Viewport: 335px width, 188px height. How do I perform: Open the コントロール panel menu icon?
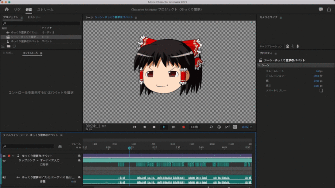coord(41,53)
